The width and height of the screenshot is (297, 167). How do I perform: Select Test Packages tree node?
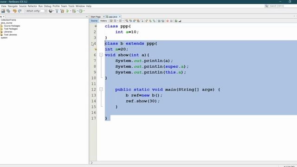(x=11, y=29)
